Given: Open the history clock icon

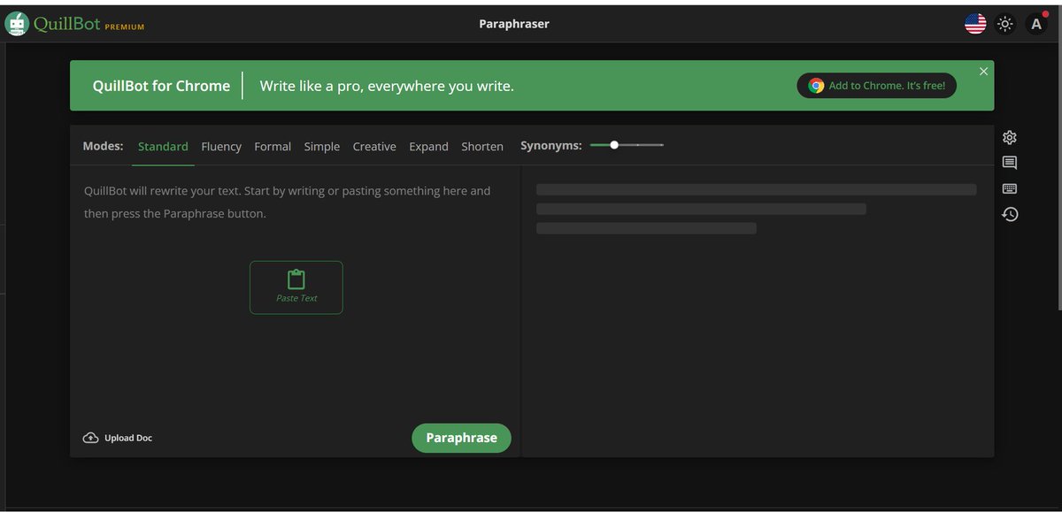Looking at the screenshot, I should (1010, 214).
